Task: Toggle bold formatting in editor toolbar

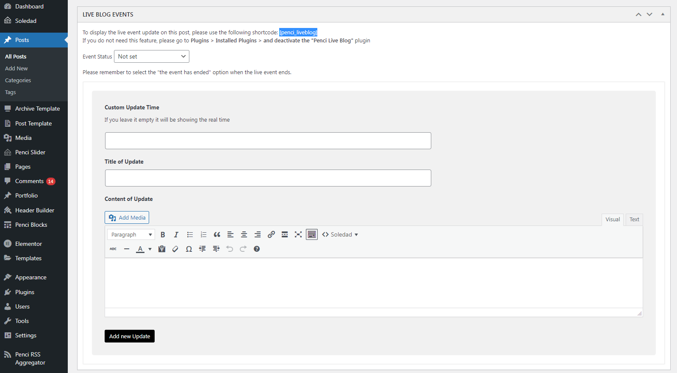Action: point(163,234)
